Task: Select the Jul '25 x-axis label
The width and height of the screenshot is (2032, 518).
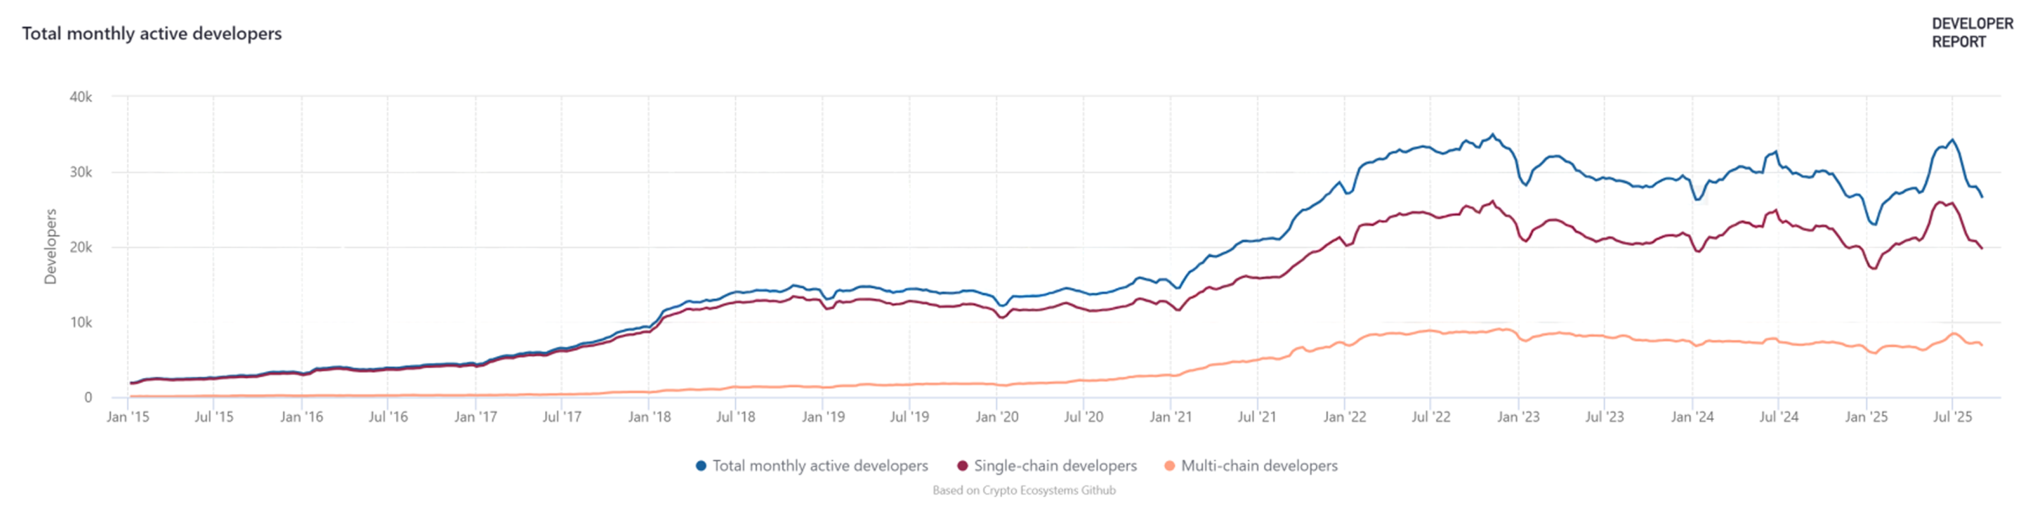Action: pyautogui.click(x=1952, y=417)
